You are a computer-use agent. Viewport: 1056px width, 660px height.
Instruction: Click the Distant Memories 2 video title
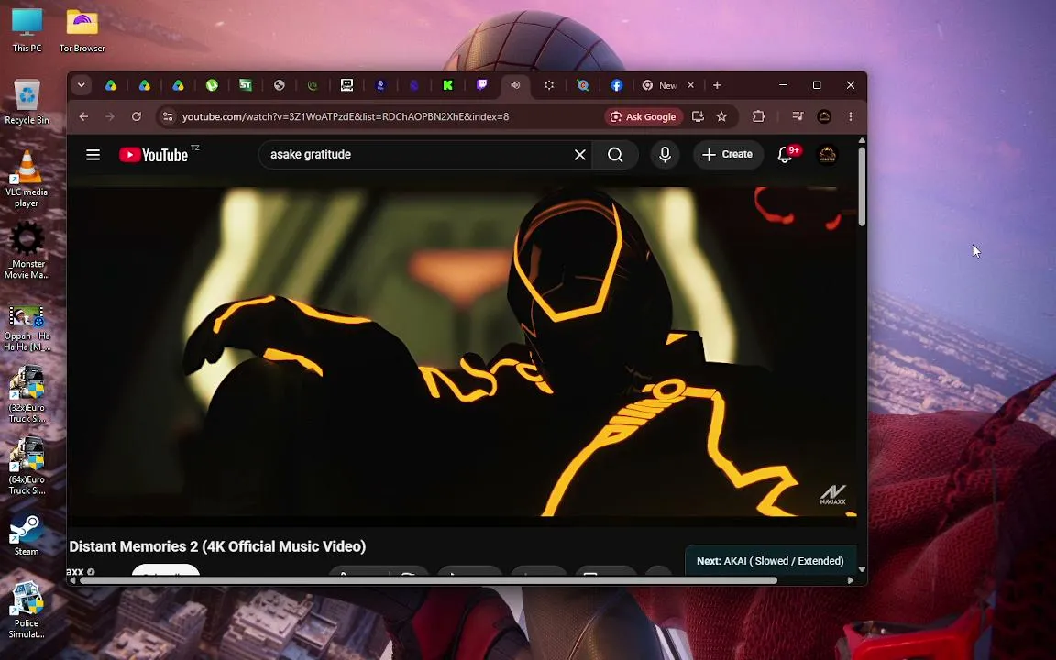[x=217, y=546]
